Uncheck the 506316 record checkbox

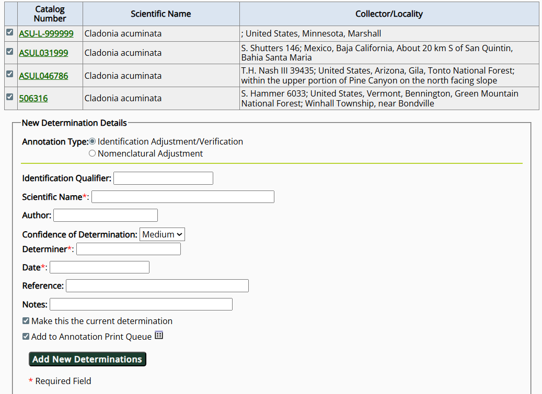point(9,98)
